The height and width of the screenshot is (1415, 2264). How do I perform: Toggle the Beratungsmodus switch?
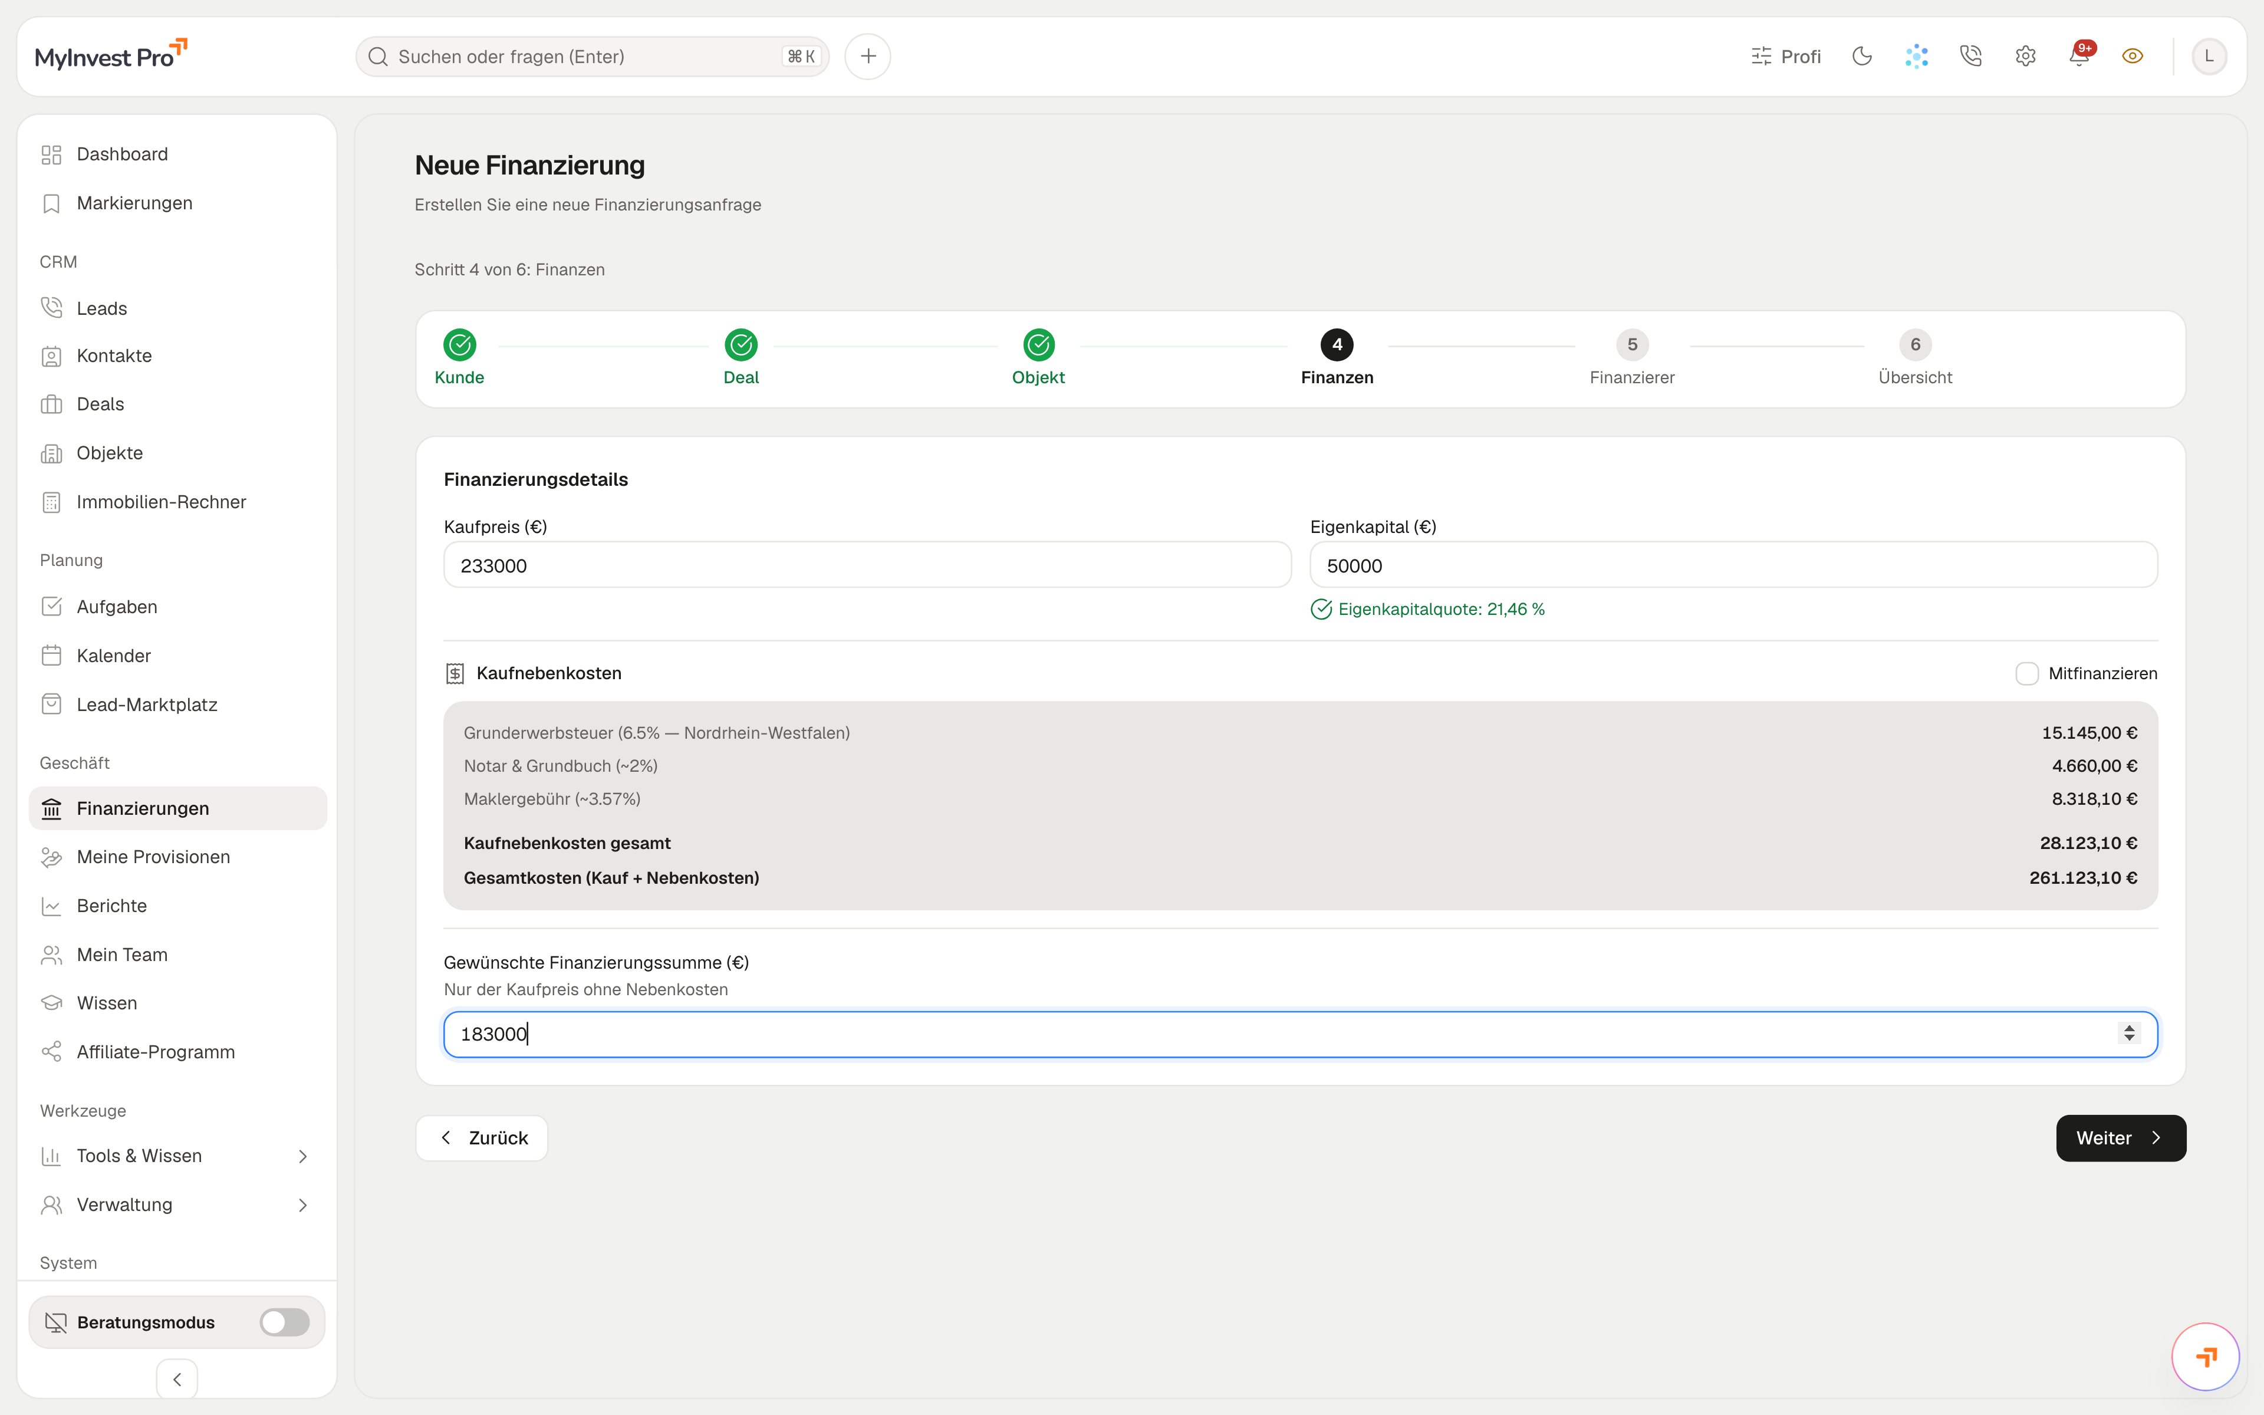tap(284, 1322)
